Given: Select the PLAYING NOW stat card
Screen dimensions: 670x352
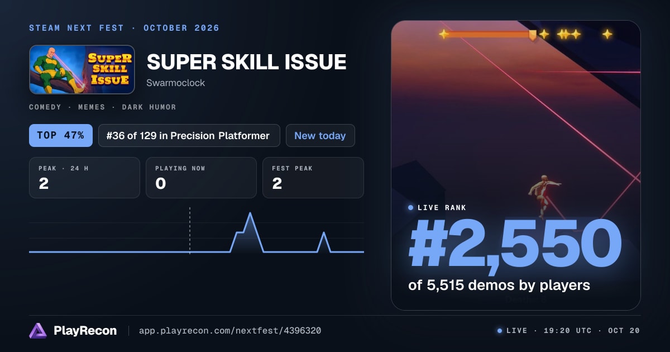Looking at the screenshot, I should pyautogui.click(x=201, y=178).
